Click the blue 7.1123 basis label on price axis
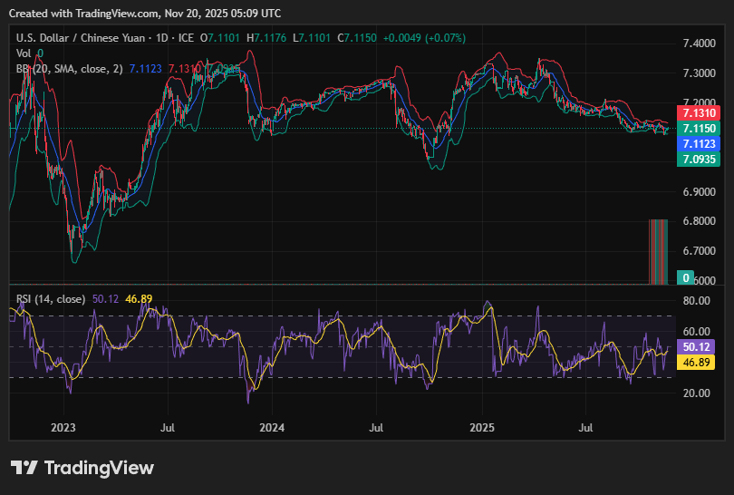This screenshot has width=734, height=495. (699, 144)
